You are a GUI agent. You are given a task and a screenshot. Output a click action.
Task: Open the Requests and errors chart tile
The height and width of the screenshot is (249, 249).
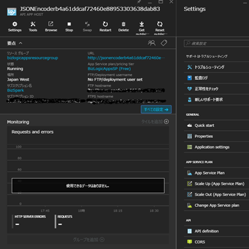(x=88, y=179)
